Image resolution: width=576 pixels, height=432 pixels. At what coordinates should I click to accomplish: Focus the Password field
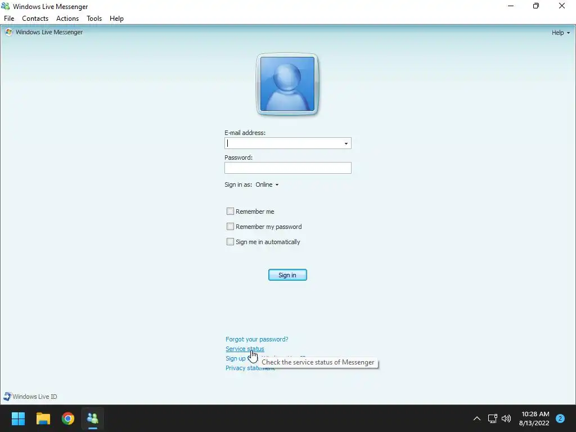(x=287, y=168)
